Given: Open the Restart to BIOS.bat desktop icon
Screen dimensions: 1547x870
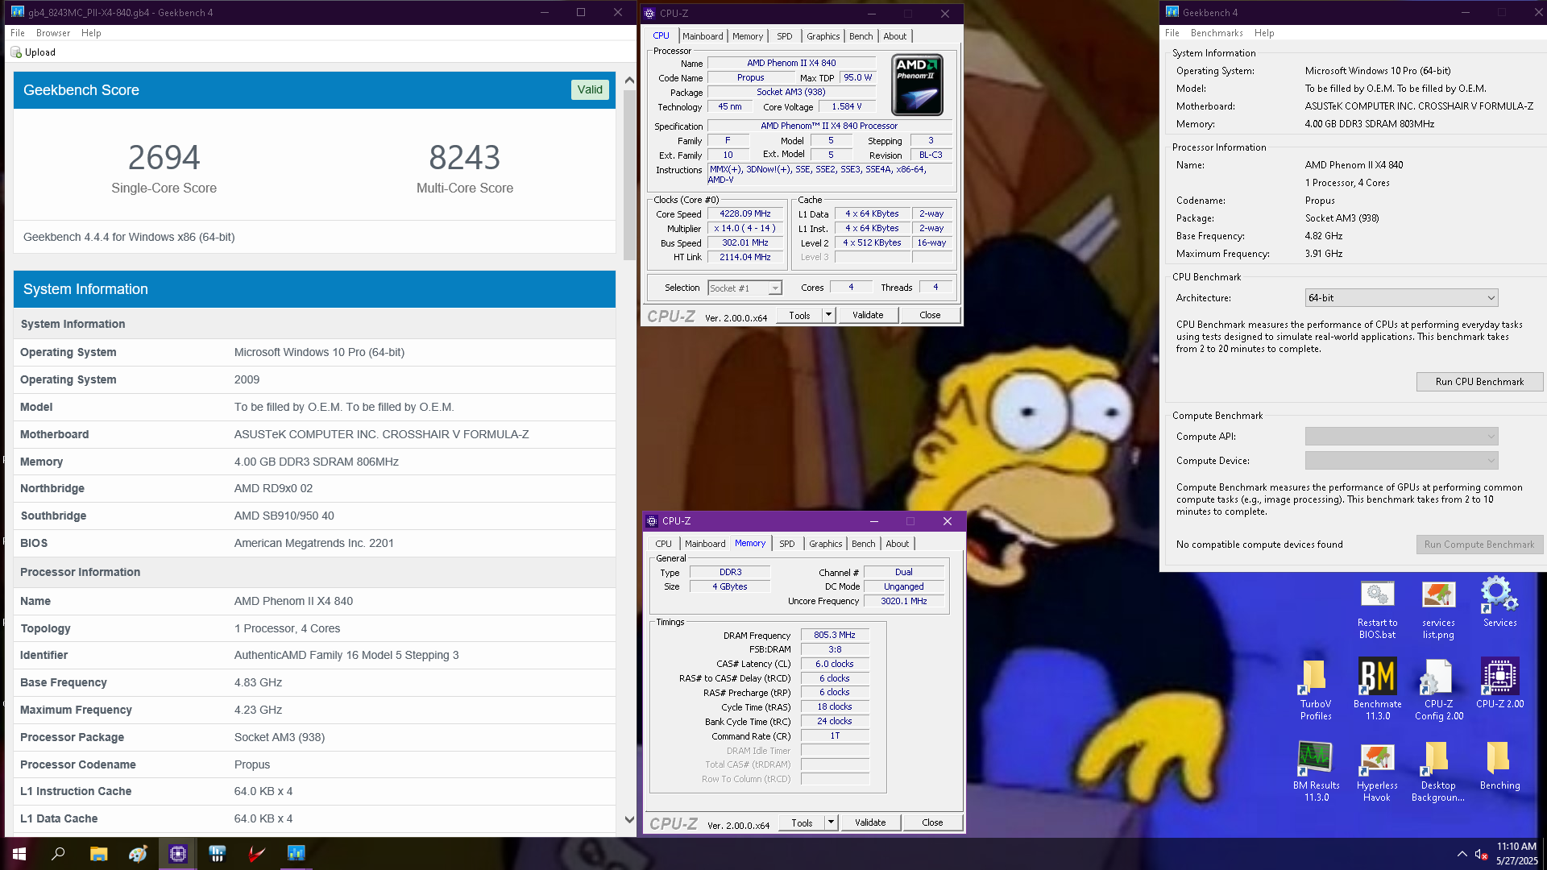Looking at the screenshot, I should click(1377, 609).
